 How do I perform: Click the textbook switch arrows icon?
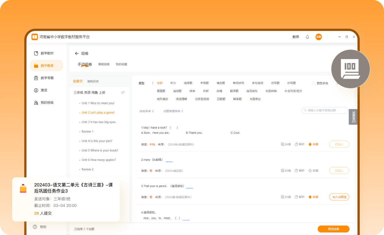[123, 92]
